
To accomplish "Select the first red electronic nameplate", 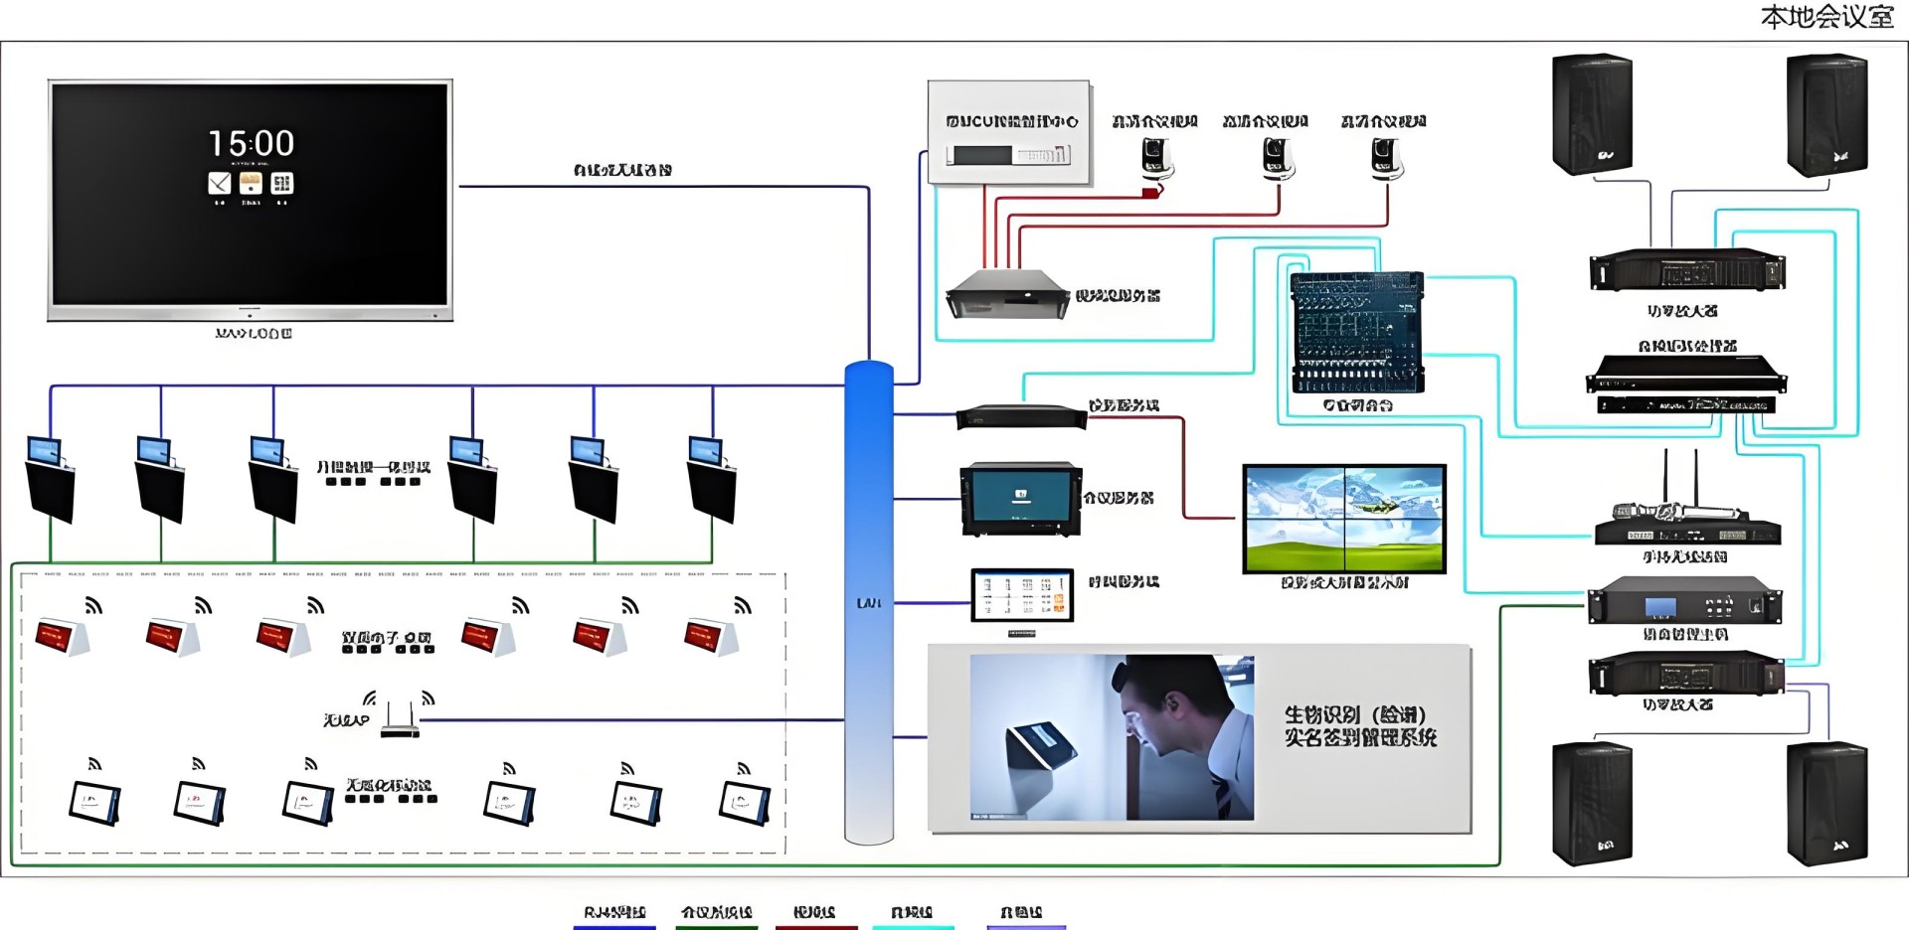I will (x=62, y=636).
